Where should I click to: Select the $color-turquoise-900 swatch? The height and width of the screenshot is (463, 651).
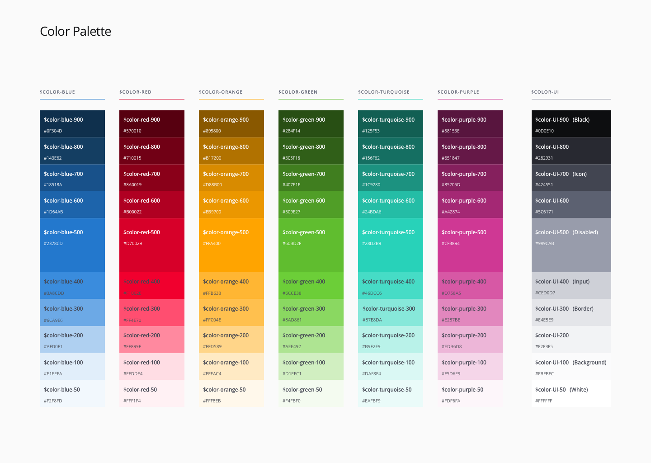click(x=391, y=124)
